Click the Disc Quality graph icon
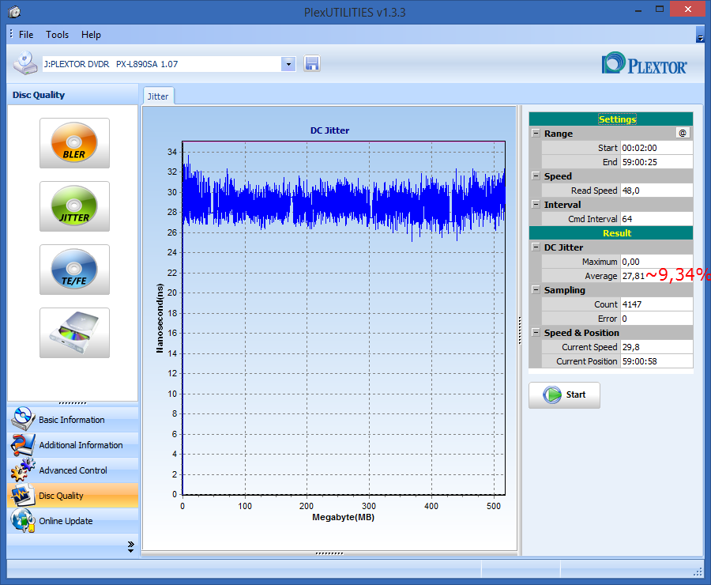 tap(23, 495)
